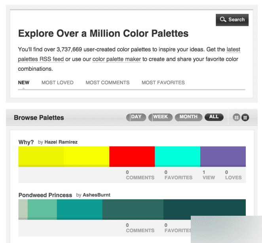Show the MOST FAVORITES tab
The height and width of the screenshot is (243, 262).
pos(163,83)
